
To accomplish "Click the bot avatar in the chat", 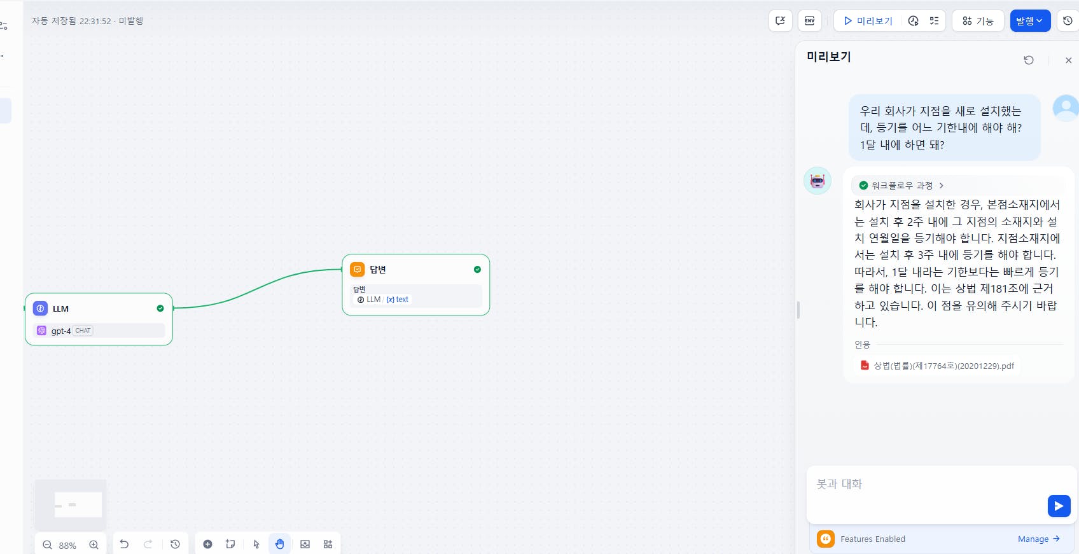I will coord(818,181).
